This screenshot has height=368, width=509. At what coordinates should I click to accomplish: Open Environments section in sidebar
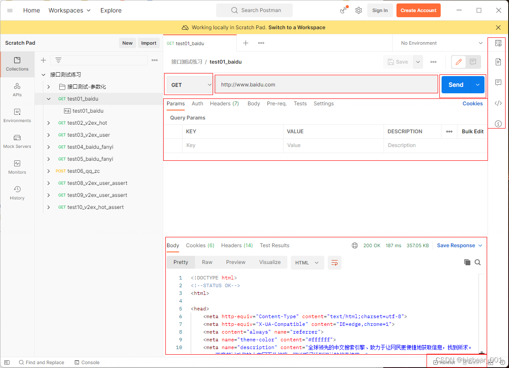coord(17,116)
